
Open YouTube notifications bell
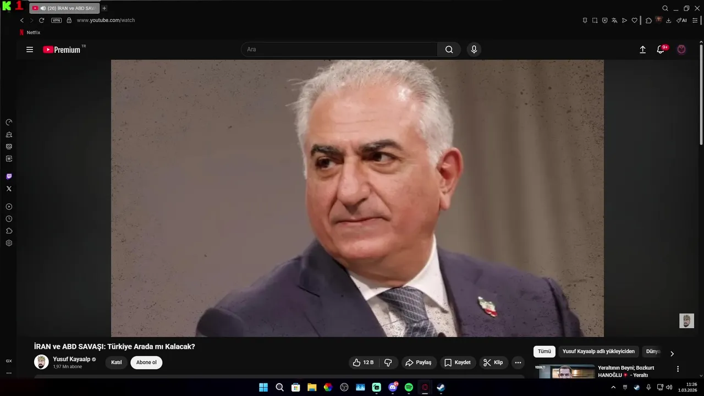point(661,50)
